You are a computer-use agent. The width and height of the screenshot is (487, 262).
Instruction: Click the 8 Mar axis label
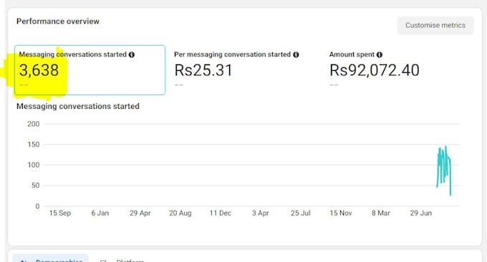(x=381, y=213)
